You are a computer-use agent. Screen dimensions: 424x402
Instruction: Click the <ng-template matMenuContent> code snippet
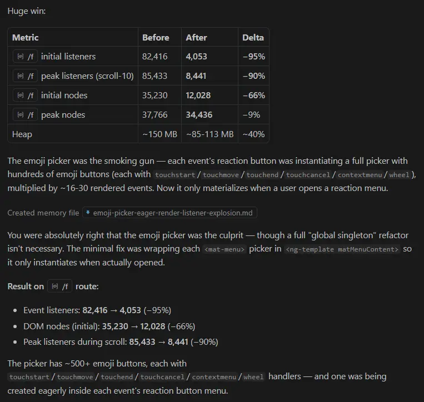coord(342,249)
